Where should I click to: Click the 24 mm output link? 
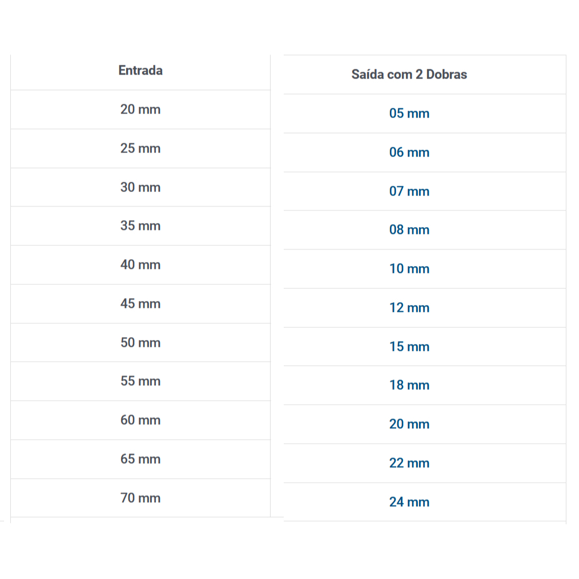click(409, 502)
